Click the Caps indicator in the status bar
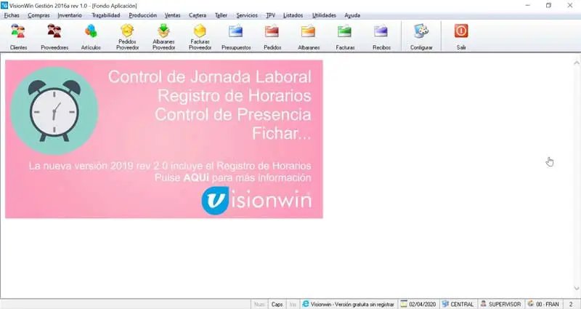This screenshot has height=309, width=581. pyautogui.click(x=277, y=304)
